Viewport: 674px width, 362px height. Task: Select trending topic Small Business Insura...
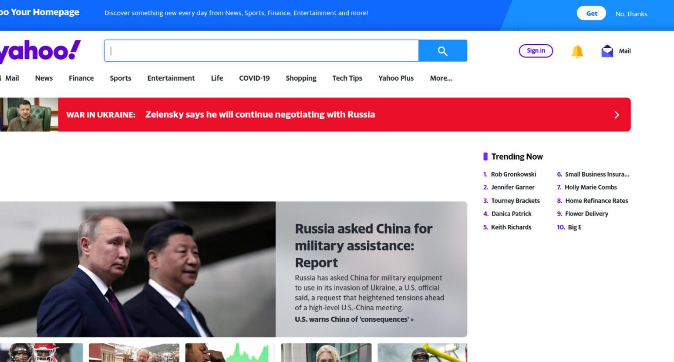click(597, 174)
